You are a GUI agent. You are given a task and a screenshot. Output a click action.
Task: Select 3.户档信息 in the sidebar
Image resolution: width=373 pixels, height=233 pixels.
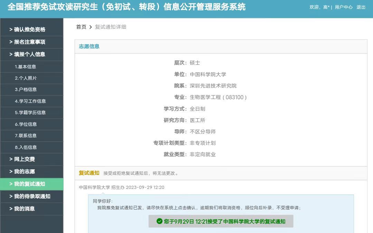32,90
